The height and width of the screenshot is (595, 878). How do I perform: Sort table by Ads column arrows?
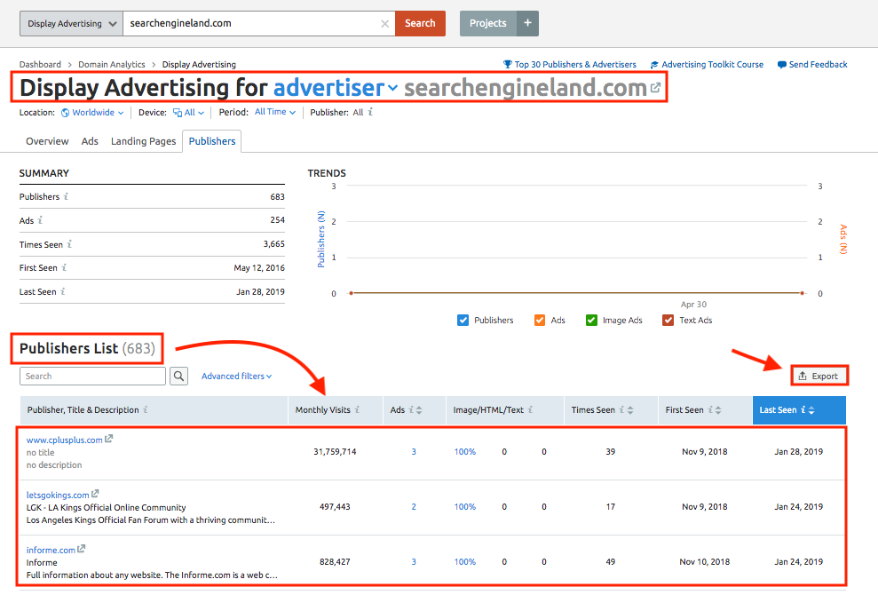click(419, 410)
